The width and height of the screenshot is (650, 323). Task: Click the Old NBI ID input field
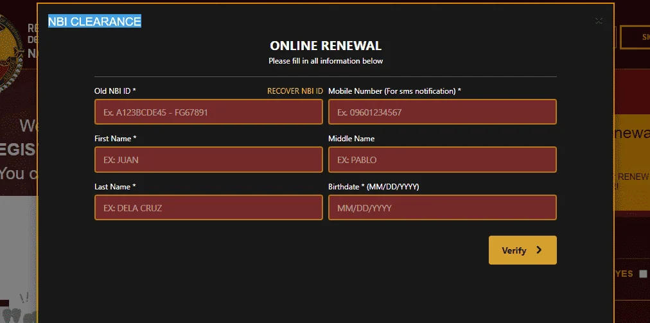coord(209,112)
